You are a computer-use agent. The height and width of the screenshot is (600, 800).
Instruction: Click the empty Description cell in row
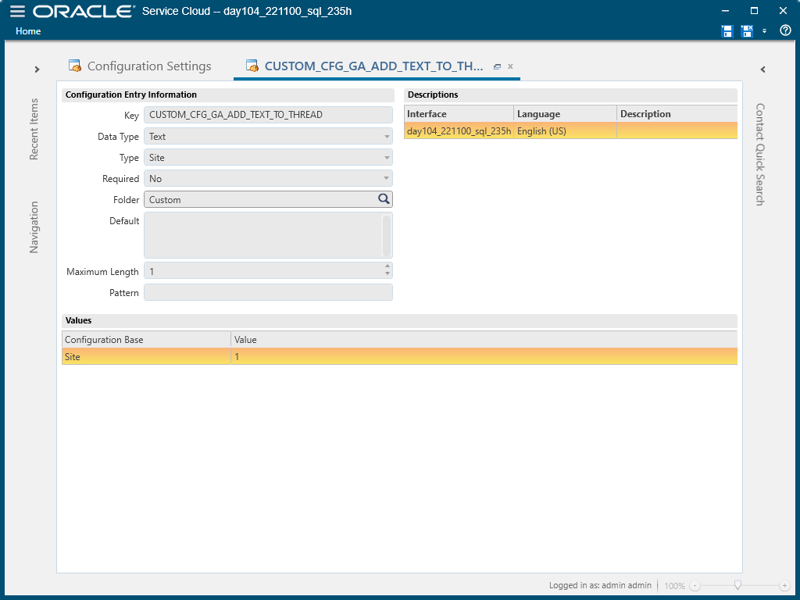pyautogui.click(x=677, y=131)
